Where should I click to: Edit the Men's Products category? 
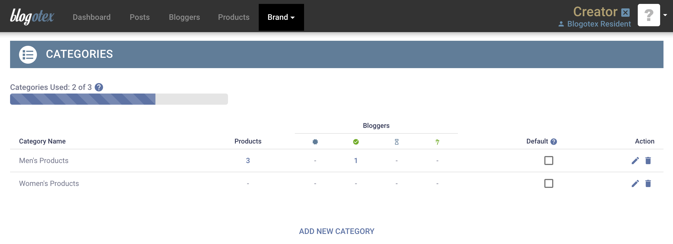coord(635,161)
